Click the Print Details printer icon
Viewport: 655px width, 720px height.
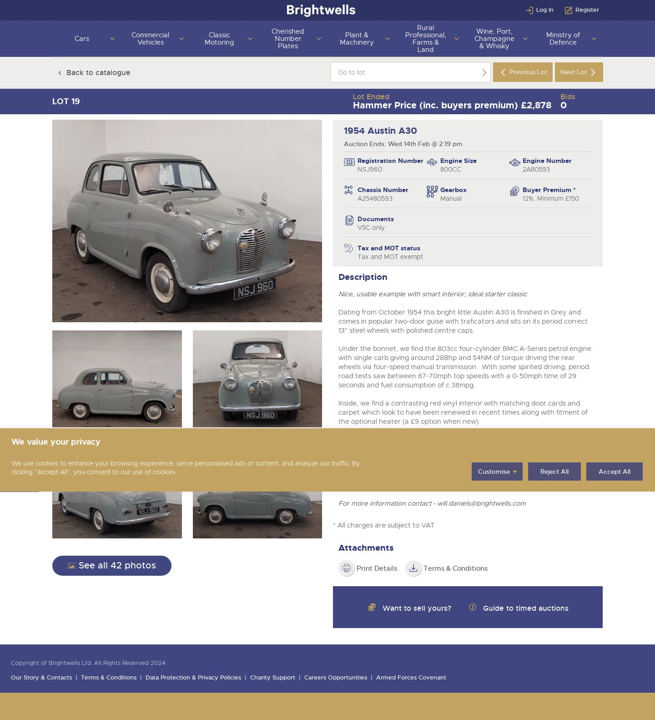[347, 568]
